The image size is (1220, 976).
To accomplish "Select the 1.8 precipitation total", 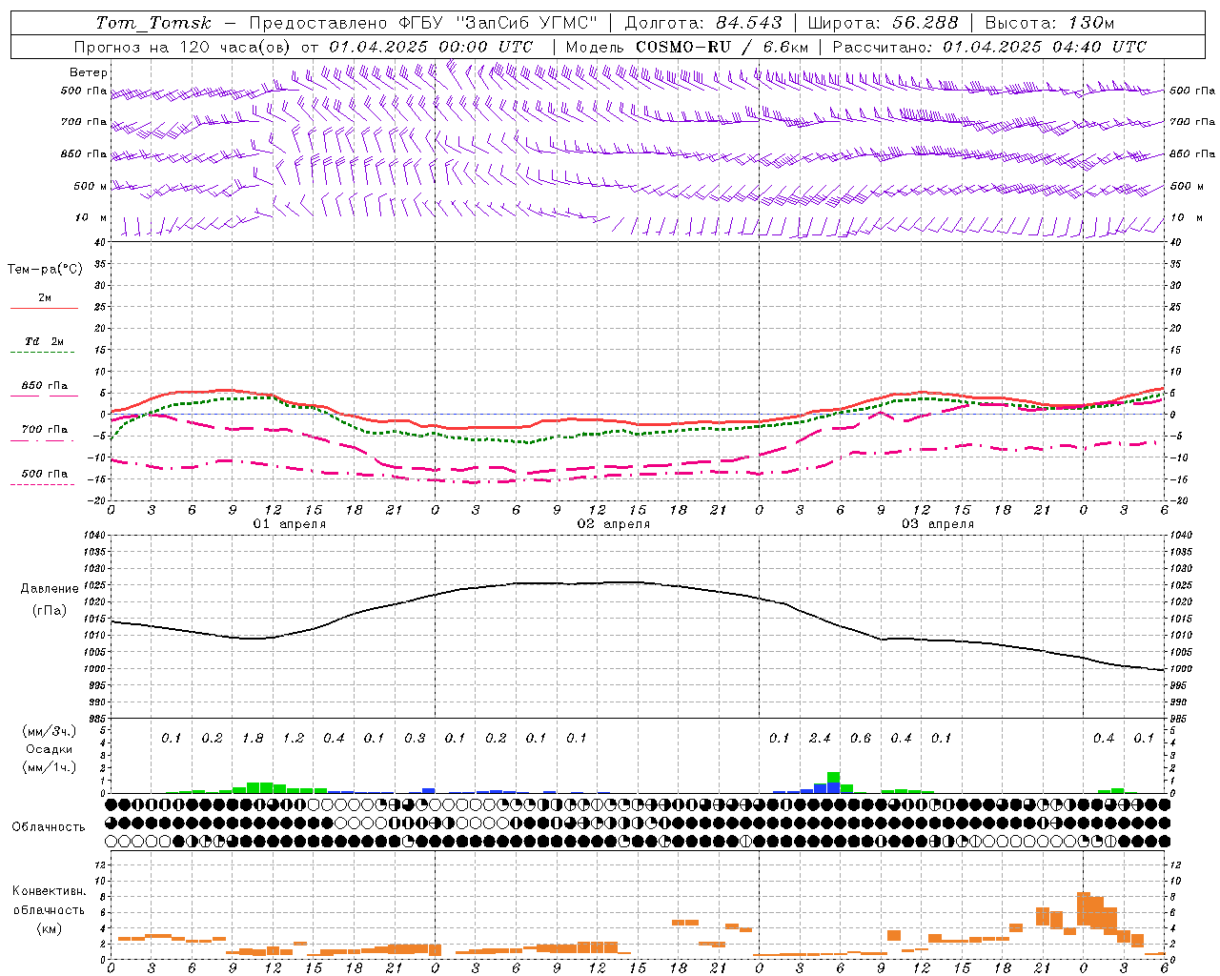I will point(253,739).
